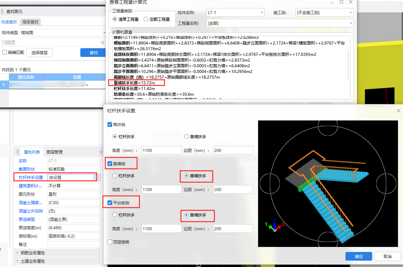Open 构件名称 LT-1 dropdown
Image resolution: width=403 pixels, height=267 pixels.
(x=235, y=13)
